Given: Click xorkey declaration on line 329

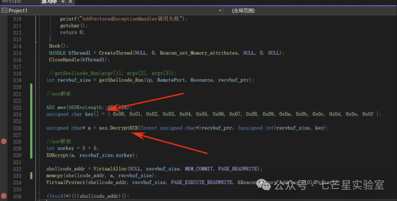Looking at the screenshot, I should (x=66, y=148).
